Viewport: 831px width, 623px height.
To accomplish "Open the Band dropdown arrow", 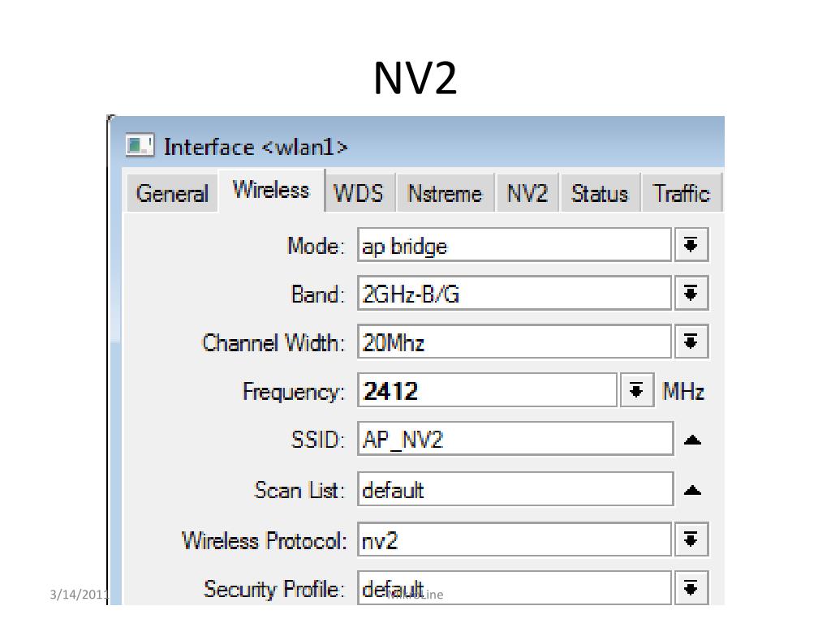I will point(691,294).
